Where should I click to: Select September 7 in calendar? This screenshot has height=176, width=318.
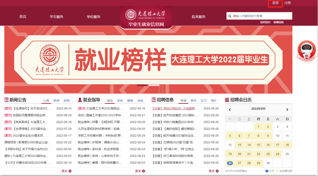[249, 136]
